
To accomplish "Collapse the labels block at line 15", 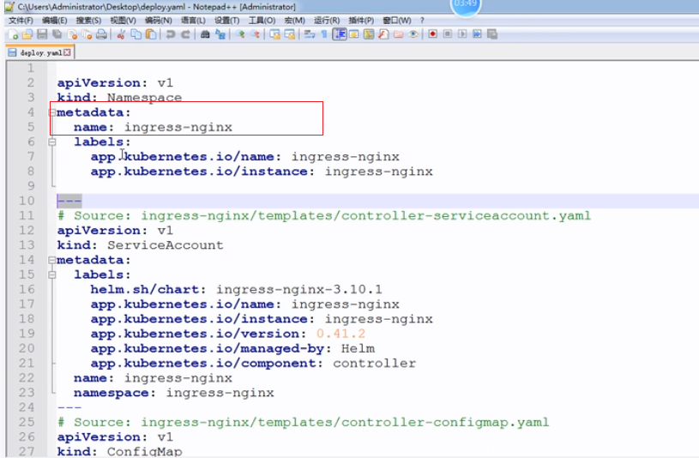I will tap(52, 274).
